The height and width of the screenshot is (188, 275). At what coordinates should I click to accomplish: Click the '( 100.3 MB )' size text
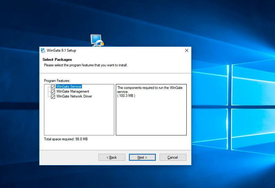(126, 96)
